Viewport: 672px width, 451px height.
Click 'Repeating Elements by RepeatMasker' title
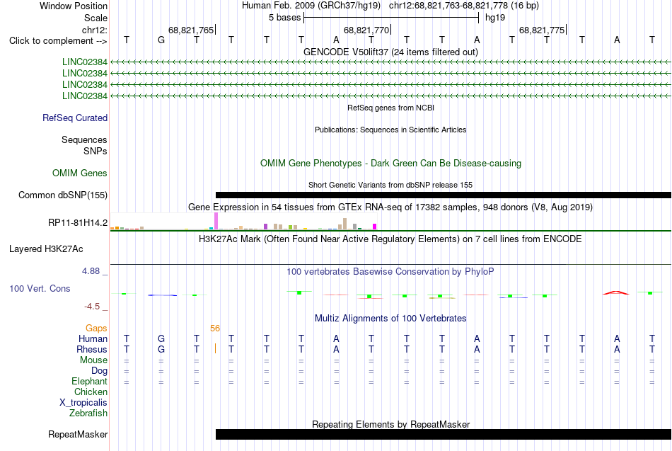[x=390, y=424]
